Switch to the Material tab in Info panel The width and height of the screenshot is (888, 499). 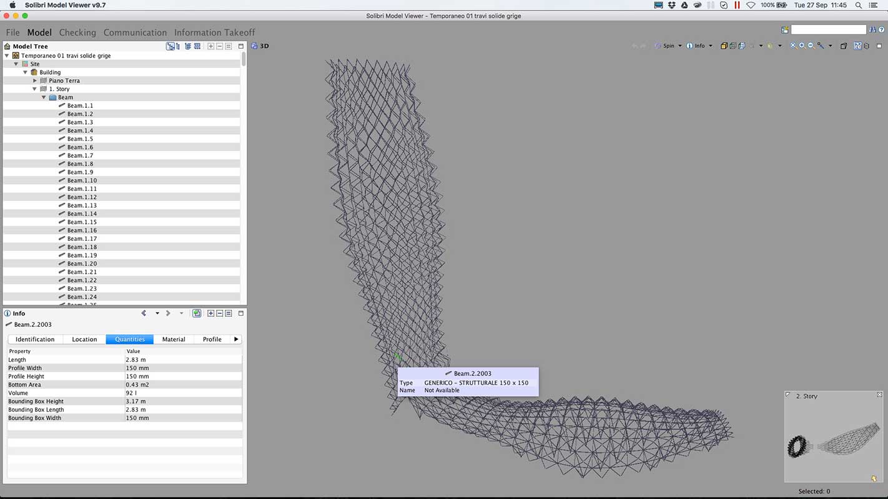tap(174, 339)
